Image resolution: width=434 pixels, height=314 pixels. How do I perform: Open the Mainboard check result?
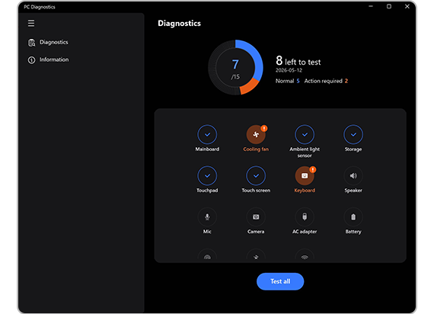pos(207,134)
